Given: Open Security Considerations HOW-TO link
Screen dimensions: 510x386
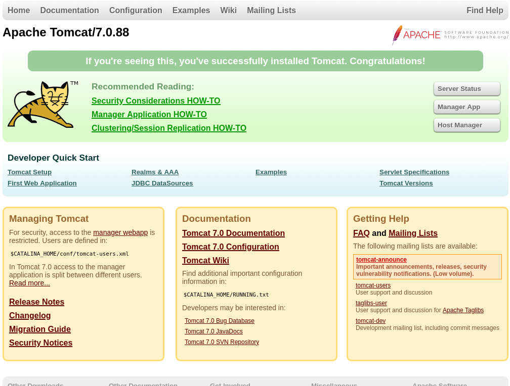Looking at the screenshot, I should [x=156, y=101].
